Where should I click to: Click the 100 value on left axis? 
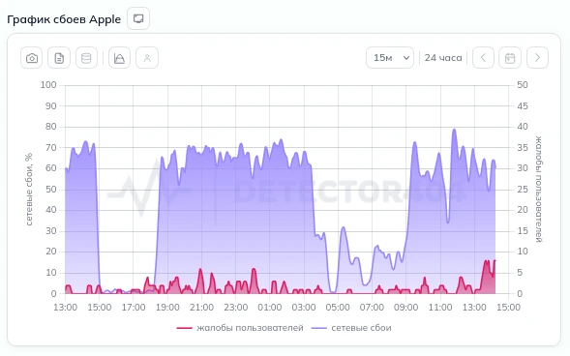click(x=48, y=85)
